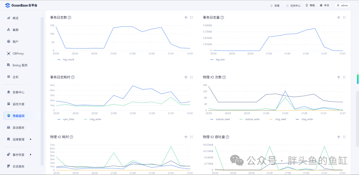Expand the 运维管理 submenu arrow

tap(31, 139)
